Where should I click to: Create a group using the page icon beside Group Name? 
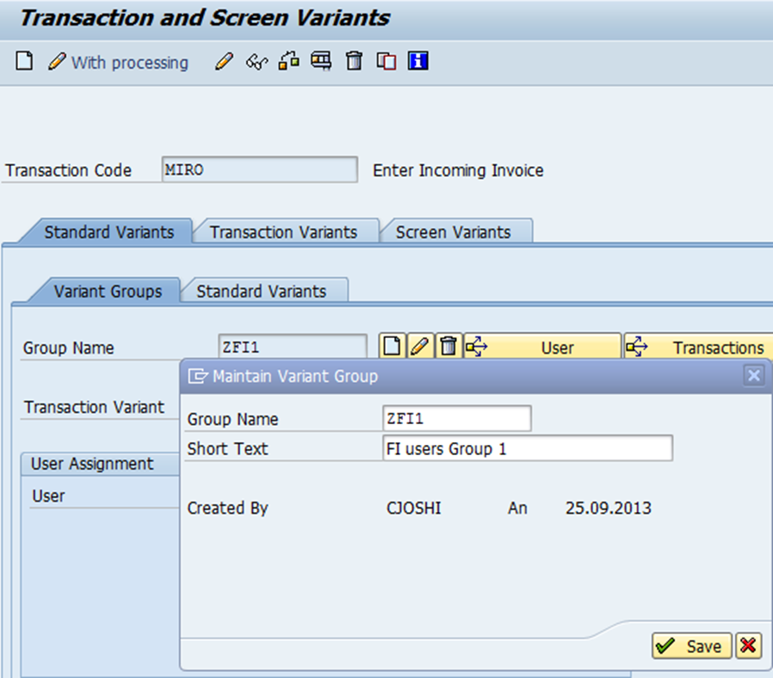click(392, 345)
